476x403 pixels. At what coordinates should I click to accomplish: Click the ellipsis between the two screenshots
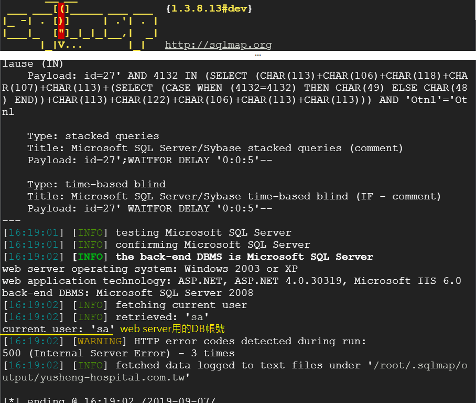click(x=258, y=55)
